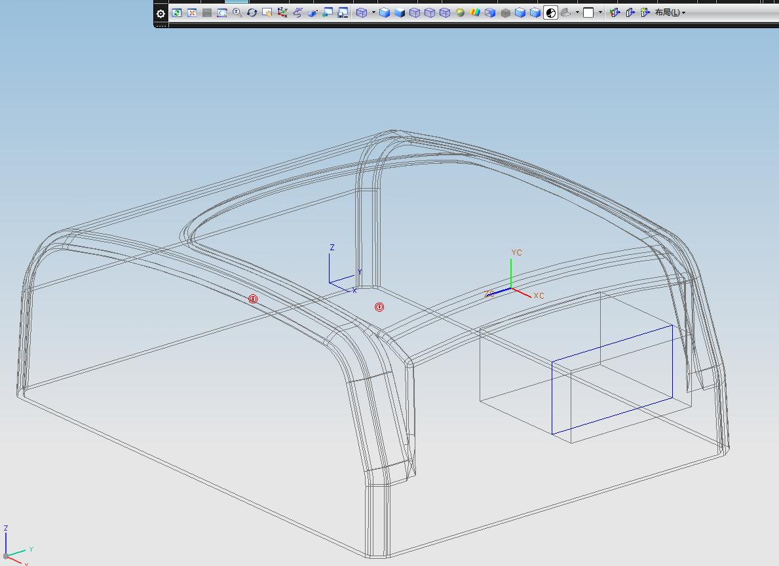Click the Refresh view icon
The width and height of the screenshot is (779, 566).
(177, 13)
